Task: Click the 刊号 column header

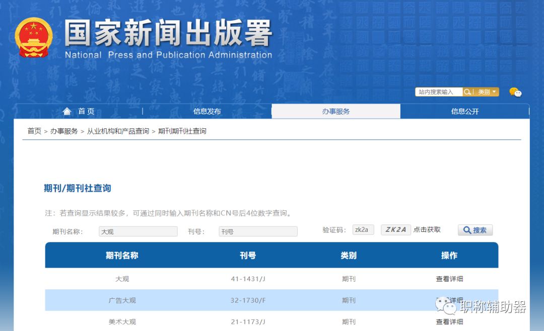Action: coord(248,256)
